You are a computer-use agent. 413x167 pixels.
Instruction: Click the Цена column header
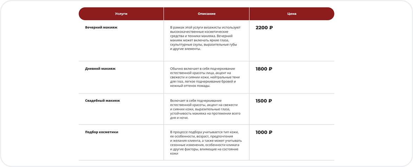point(291,14)
